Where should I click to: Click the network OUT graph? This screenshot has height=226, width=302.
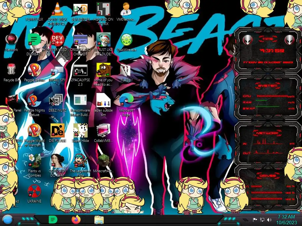click(x=268, y=152)
